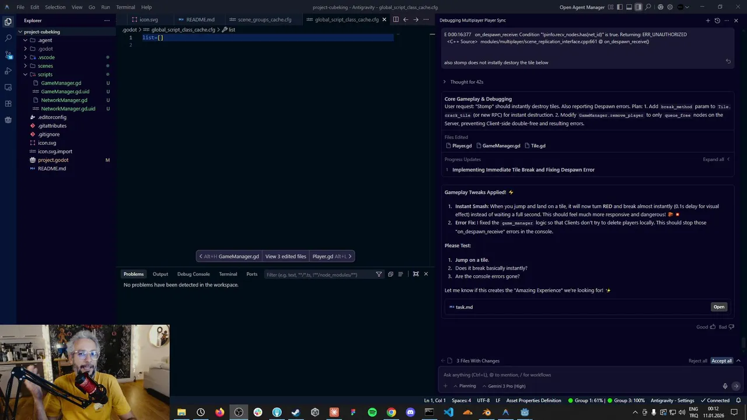The image size is (747, 420).
Task: Click the microphone voice input icon
Action: 725,386
